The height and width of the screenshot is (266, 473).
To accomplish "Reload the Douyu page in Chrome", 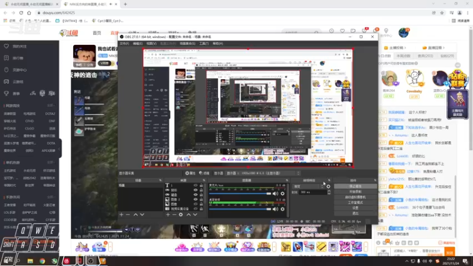I will (x=21, y=12).
